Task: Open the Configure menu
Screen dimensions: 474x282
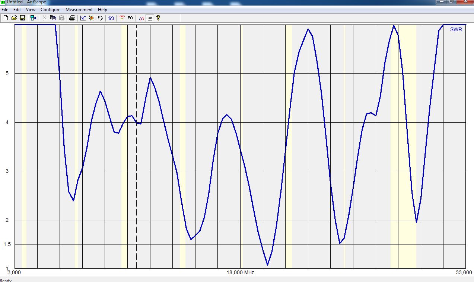Action: (50, 10)
